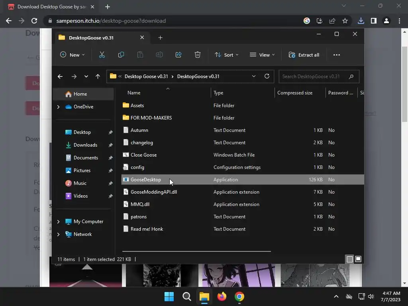Click the Rename icon in Explorer toolbar
The image size is (408, 306).
pos(159,55)
